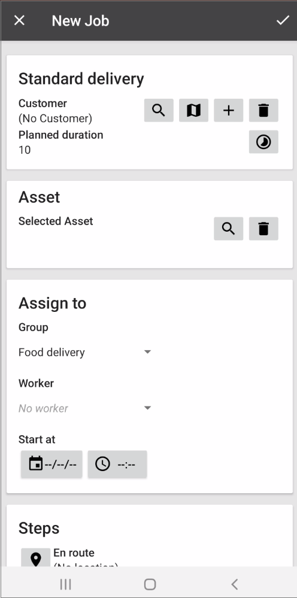Search for an asset using magnifier
Viewport: 297px width, 598px height.
(x=228, y=229)
